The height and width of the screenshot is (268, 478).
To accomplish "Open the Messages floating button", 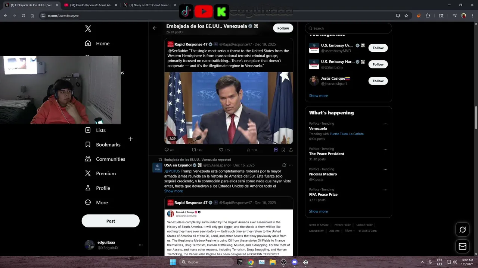I will coord(462,246).
